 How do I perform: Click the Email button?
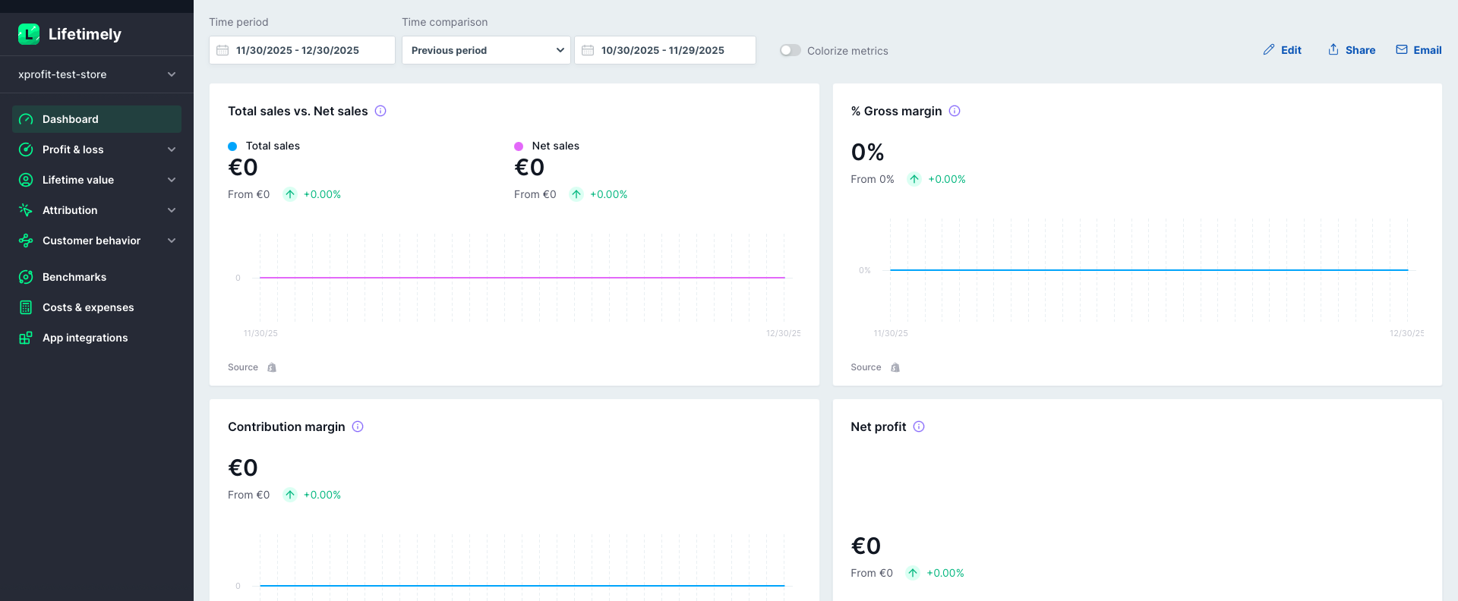tap(1419, 50)
